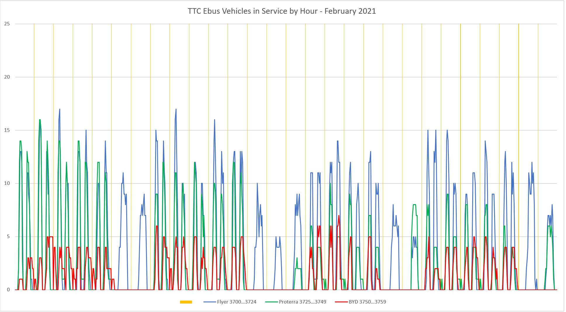Click the y-axis label 10
Screen dimensions: 566x312
pos(7,183)
